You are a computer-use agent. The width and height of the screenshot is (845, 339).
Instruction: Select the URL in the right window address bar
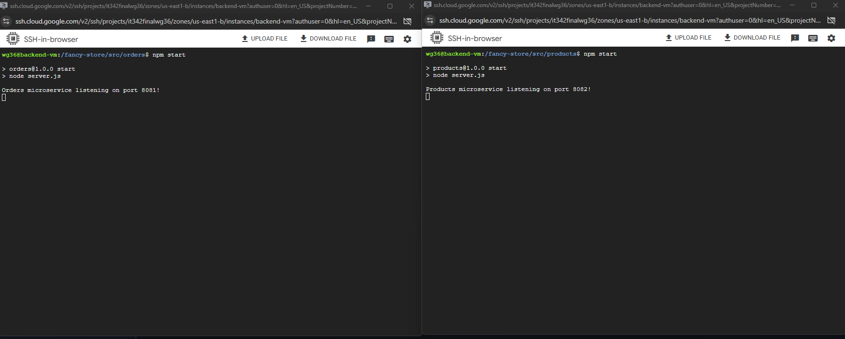(x=630, y=20)
